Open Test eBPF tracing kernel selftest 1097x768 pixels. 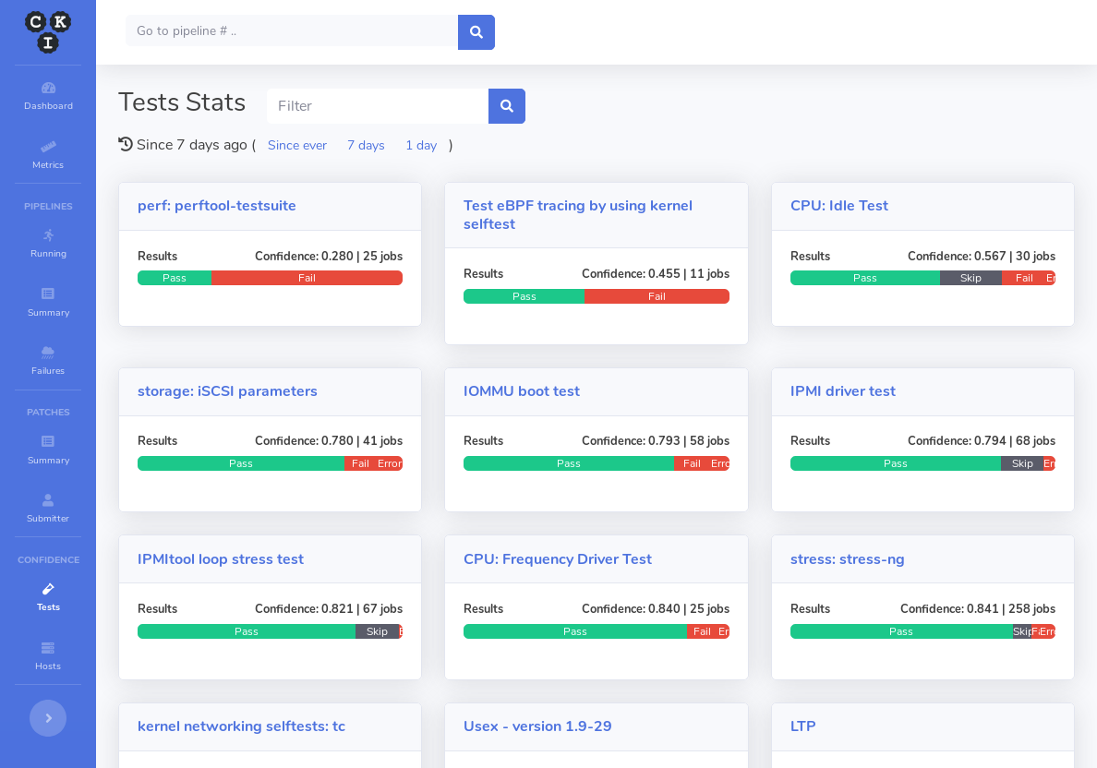(x=578, y=215)
